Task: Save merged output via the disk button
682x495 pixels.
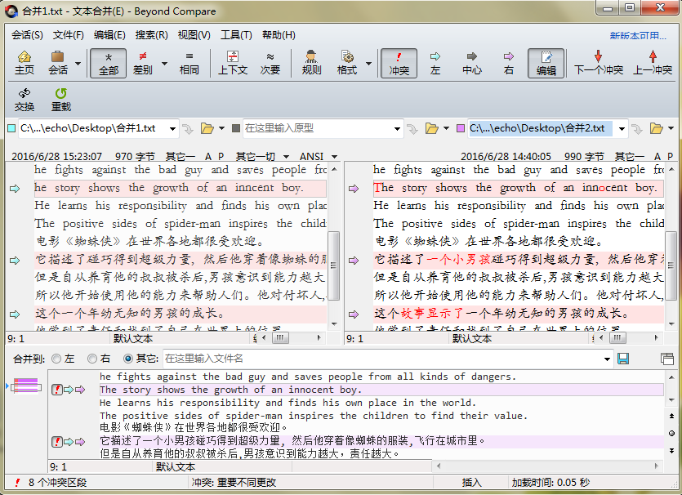Action: [x=624, y=358]
